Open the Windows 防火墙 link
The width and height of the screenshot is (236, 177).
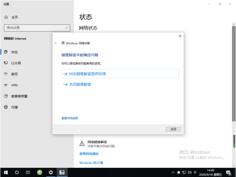91,163
